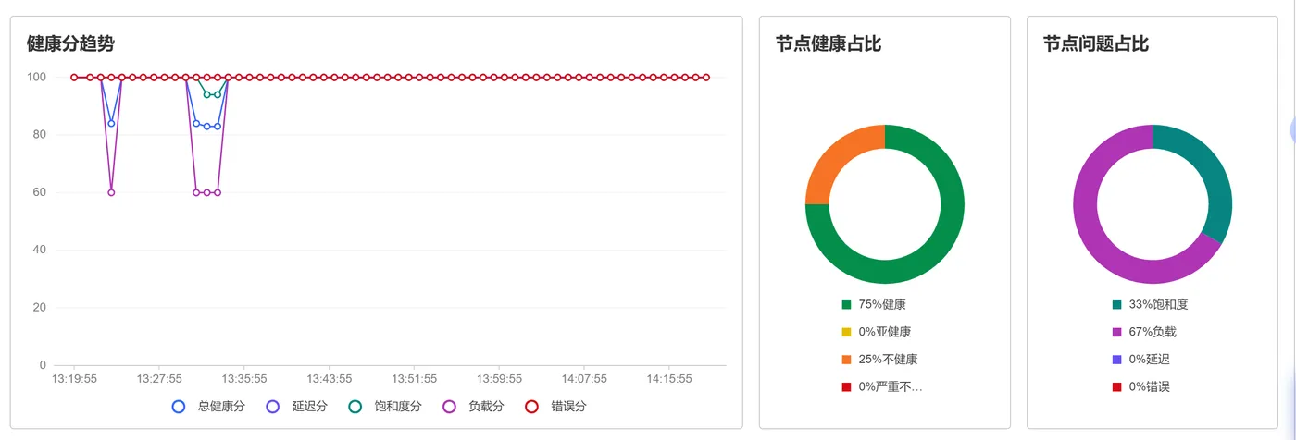This screenshot has height=440, width=1296.
Task: Click the yellow 0%亚健康 legend square
Action: [x=846, y=332]
